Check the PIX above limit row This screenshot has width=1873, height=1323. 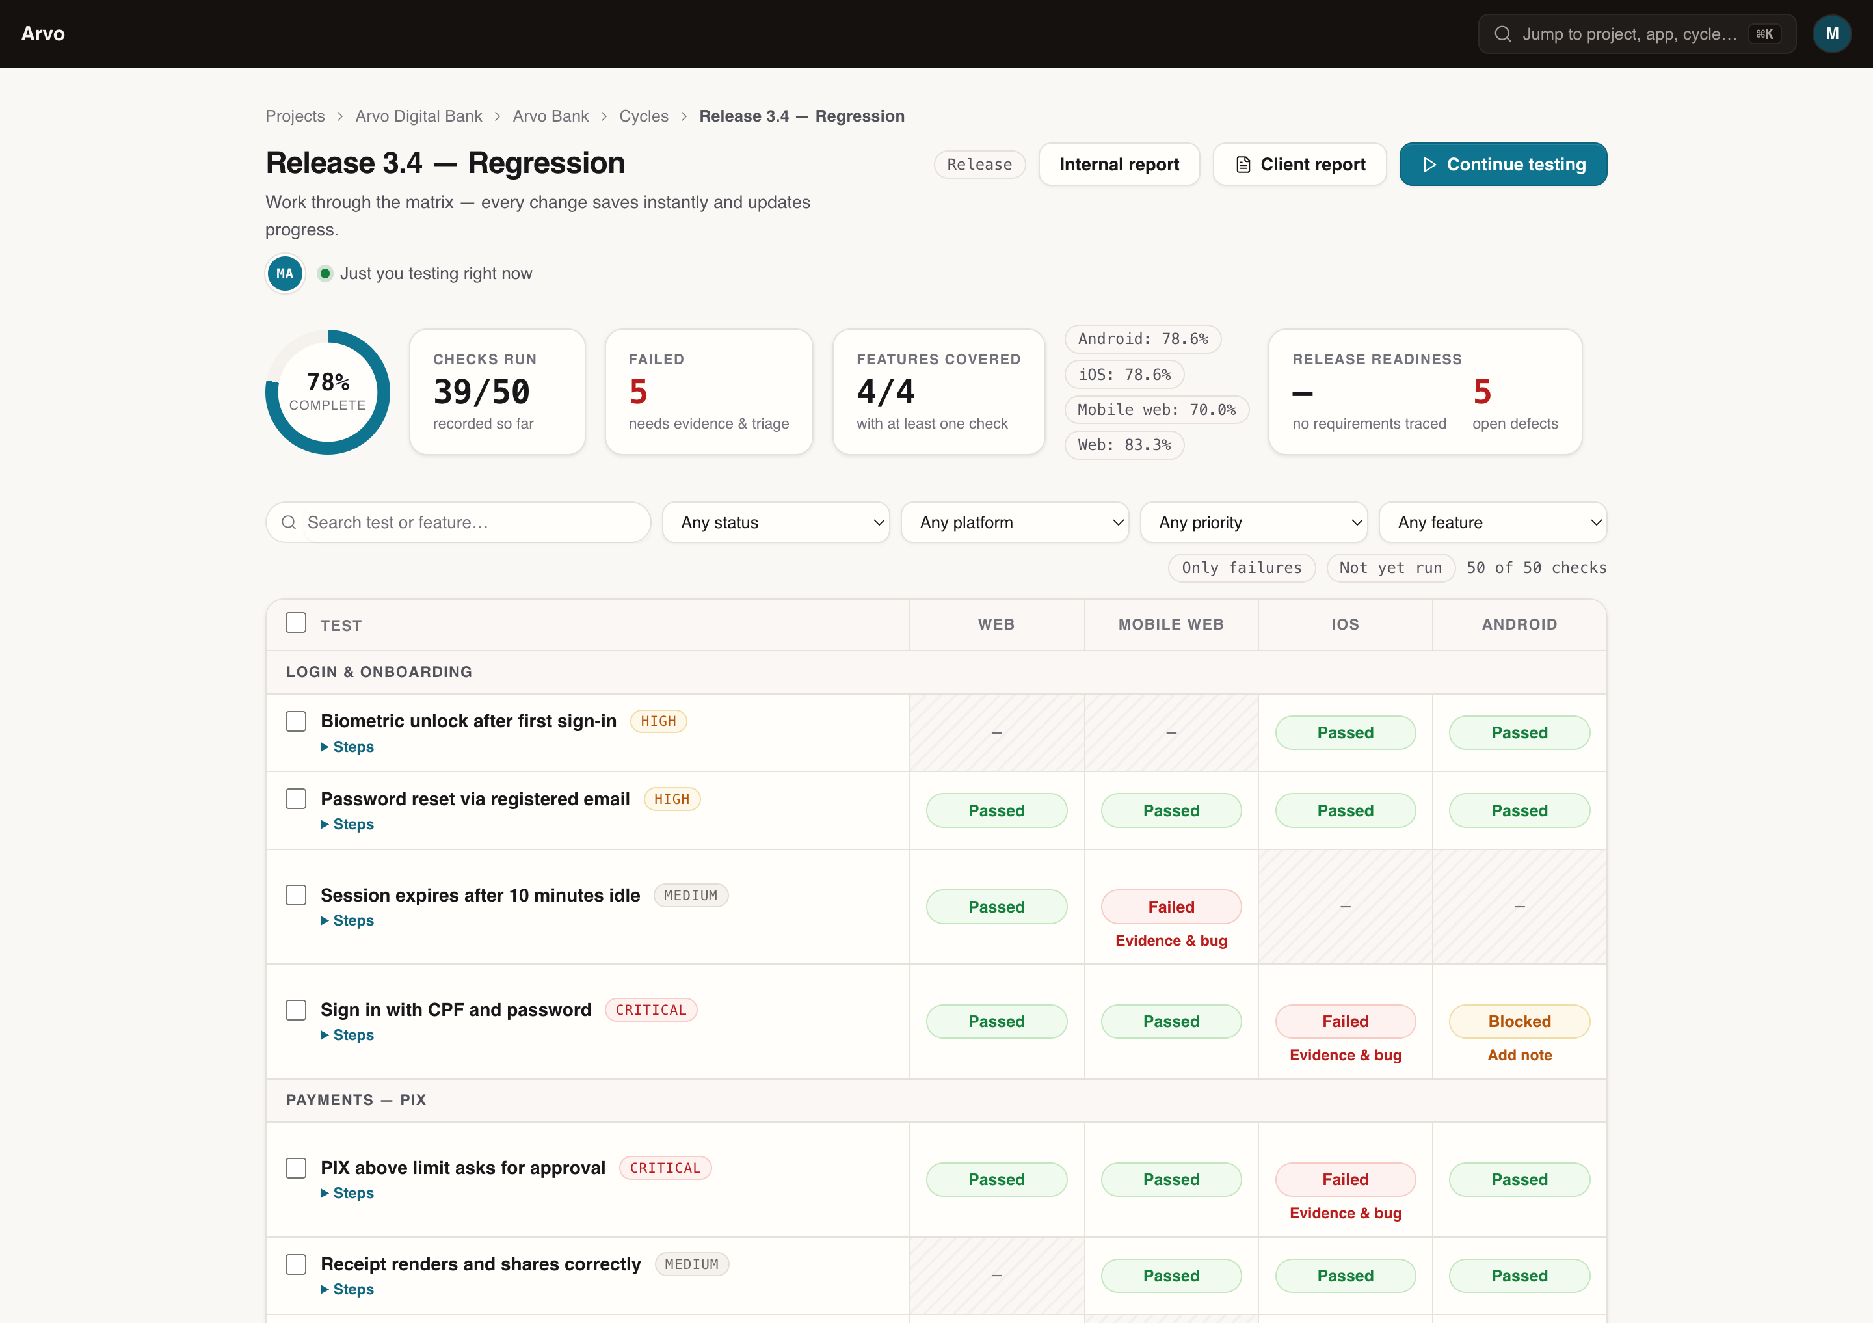click(296, 1168)
